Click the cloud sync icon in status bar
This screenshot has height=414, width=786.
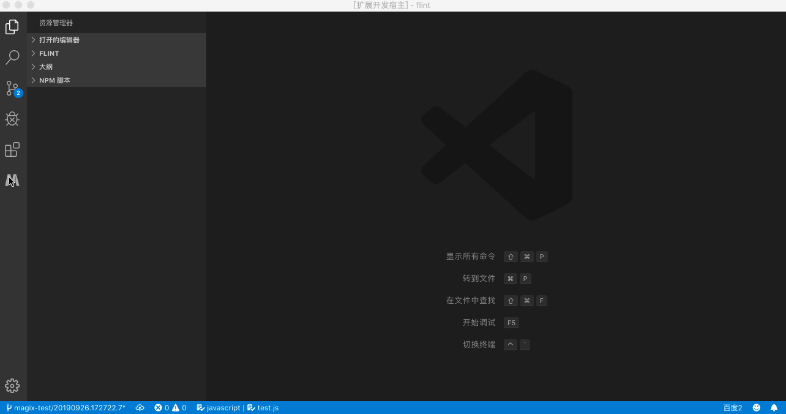140,408
